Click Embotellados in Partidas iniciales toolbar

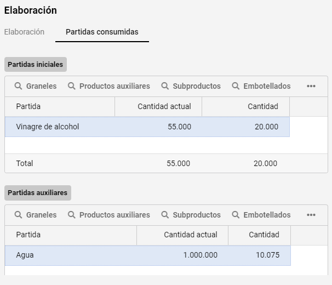pos(261,86)
